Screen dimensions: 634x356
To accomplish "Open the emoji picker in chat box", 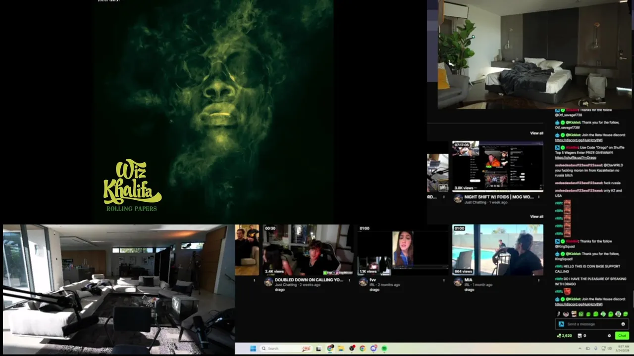I will click(623, 324).
